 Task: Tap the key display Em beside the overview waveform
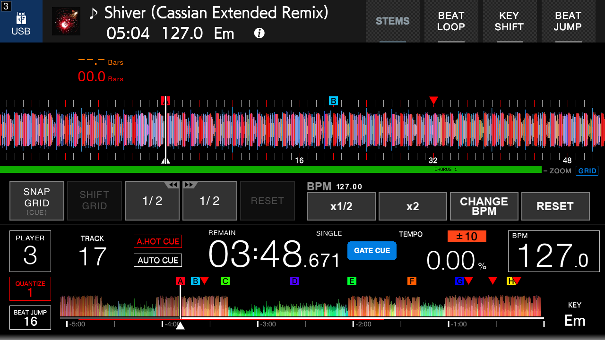[x=575, y=321]
